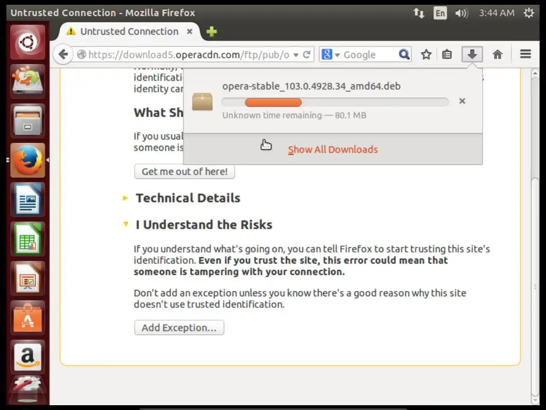Select the Untrusted Connection tab
The height and width of the screenshot is (410, 546).
[129, 31]
